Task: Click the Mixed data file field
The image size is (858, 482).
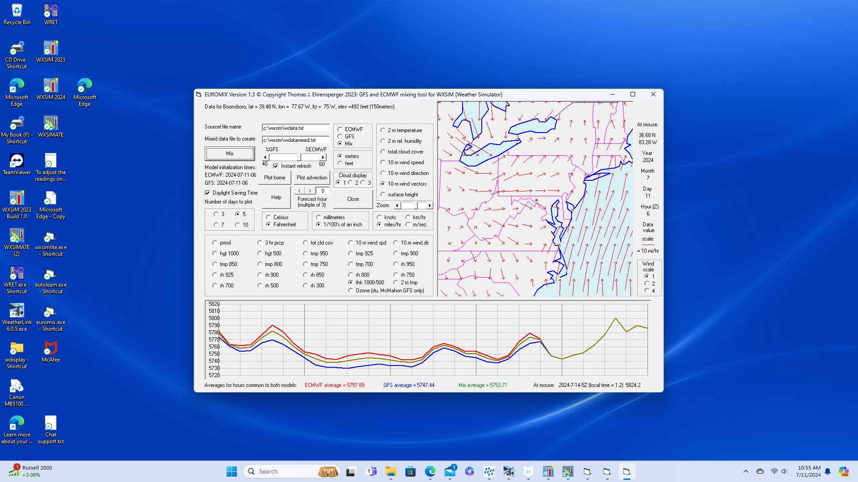Action: coord(295,140)
